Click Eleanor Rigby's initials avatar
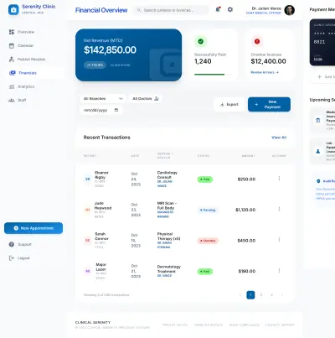 (88, 179)
